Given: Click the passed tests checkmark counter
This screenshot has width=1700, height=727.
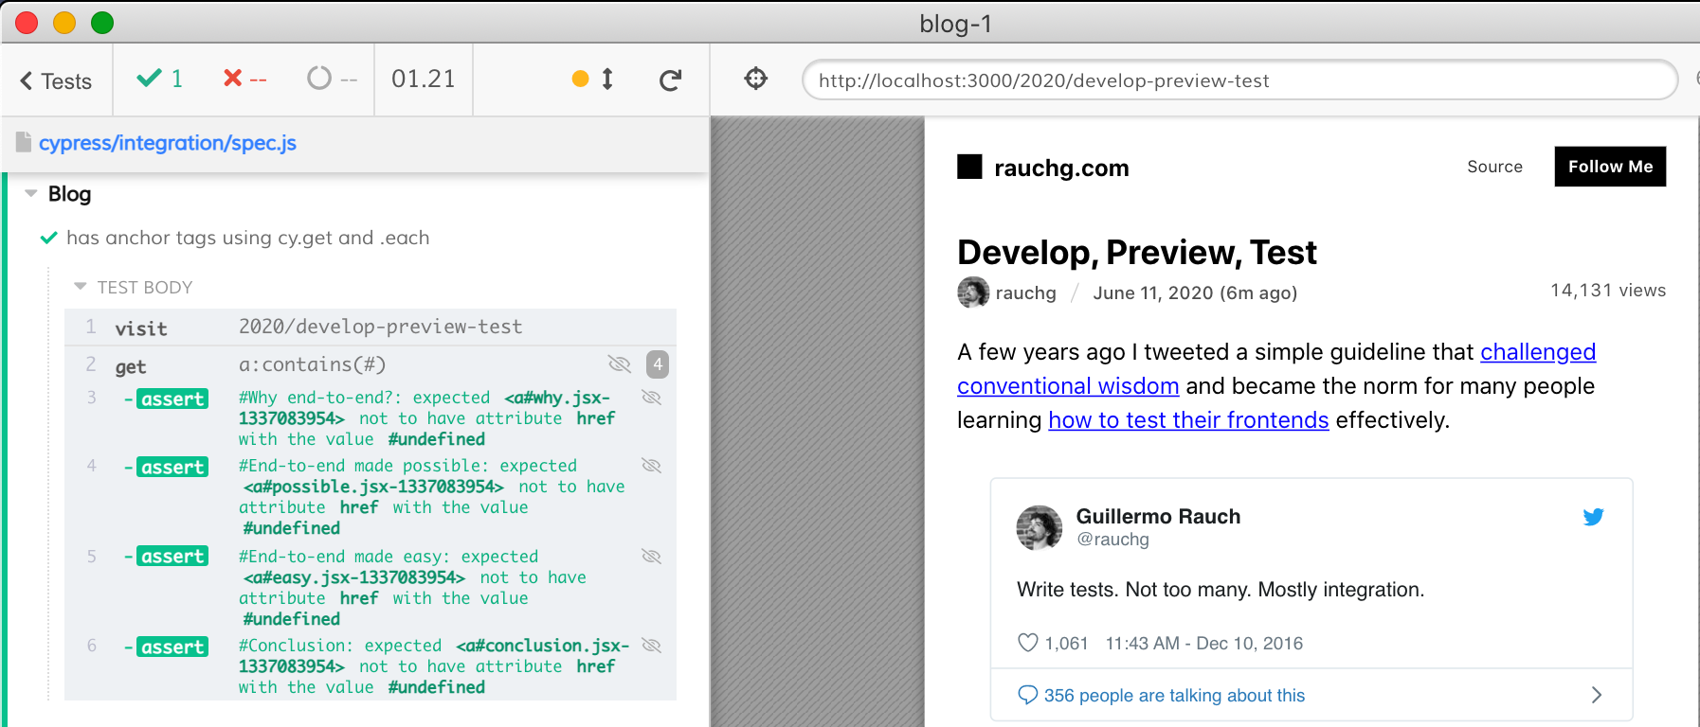Looking at the screenshot, I should 159,79.
